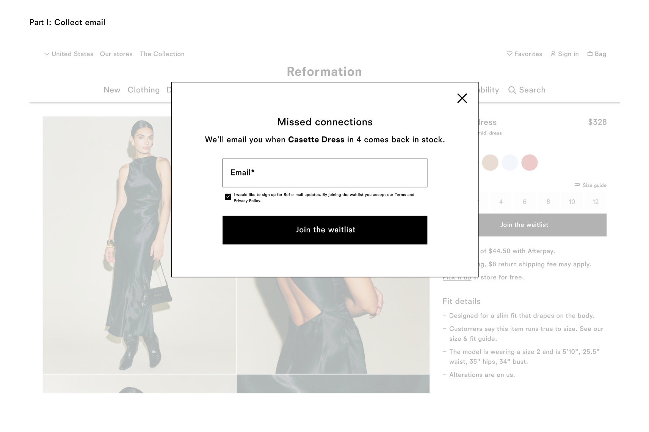649x432 pixels.
Task: Open the full-length model photo
Action: pyautogui.click(x=107, y=245)
